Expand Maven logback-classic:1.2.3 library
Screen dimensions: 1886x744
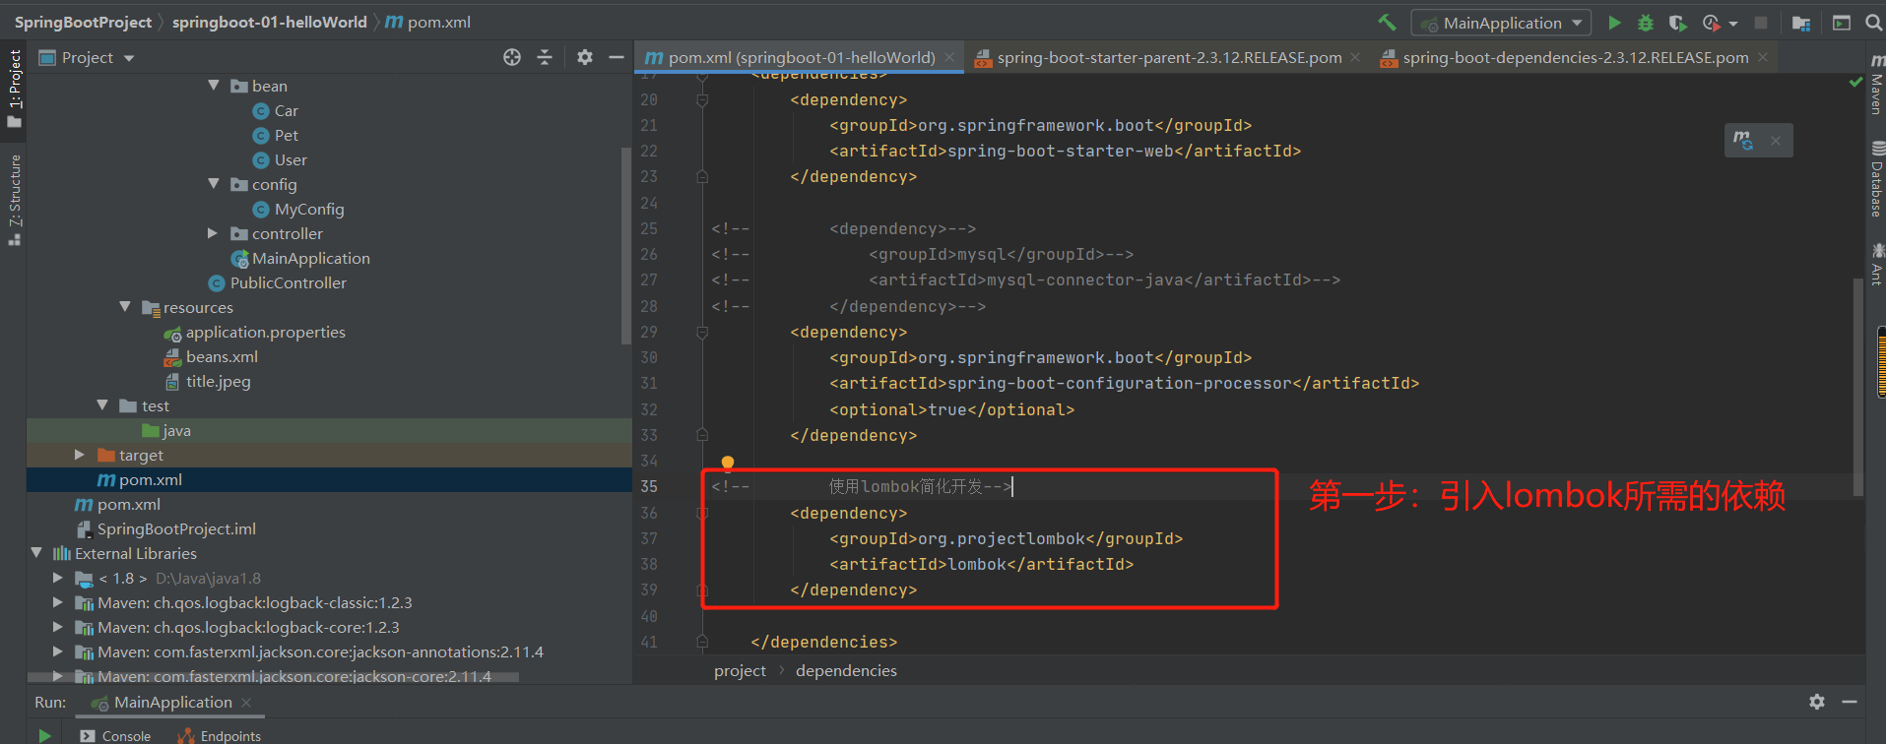click(x=58, y=602)
